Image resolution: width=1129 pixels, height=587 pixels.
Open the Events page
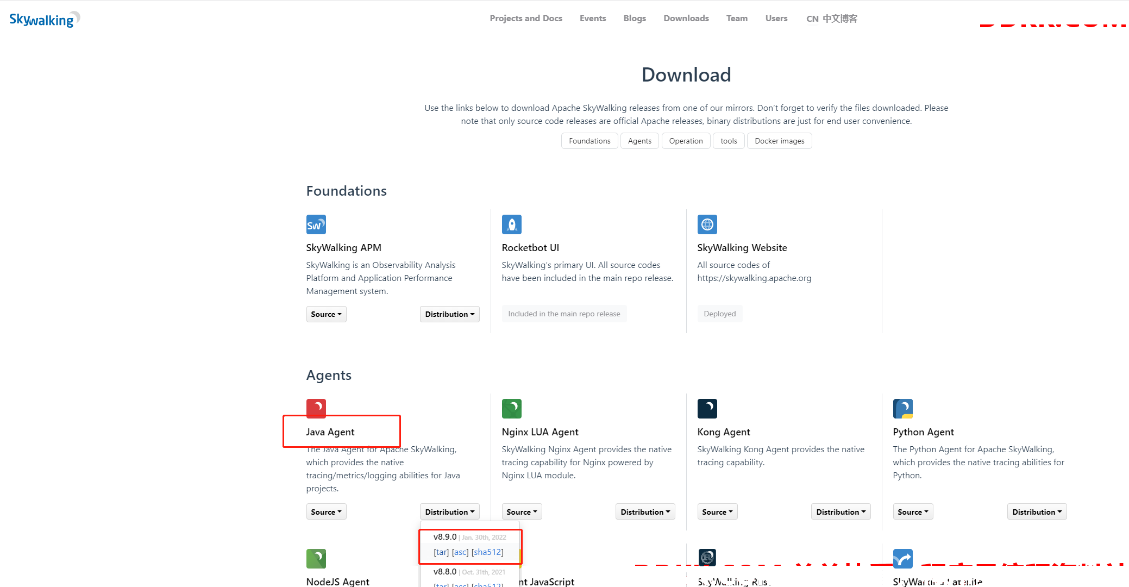[593, 18]
